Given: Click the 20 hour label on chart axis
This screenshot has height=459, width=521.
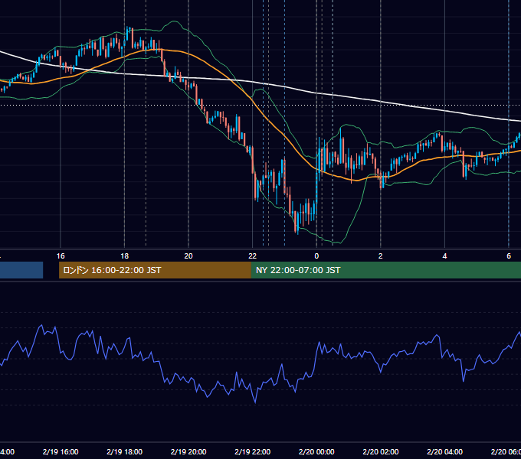Looking at the screenshot, I should (188, 256).
